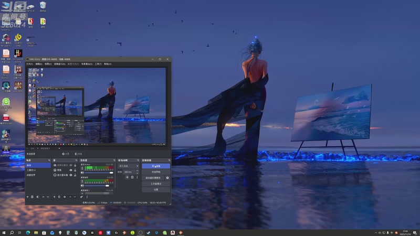
Task: Remove the selected scene with the Scenes dock trash icon
Action: click(32, 197)
